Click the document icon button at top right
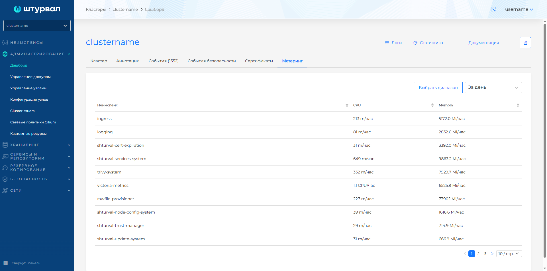 [x=525, y=43]
